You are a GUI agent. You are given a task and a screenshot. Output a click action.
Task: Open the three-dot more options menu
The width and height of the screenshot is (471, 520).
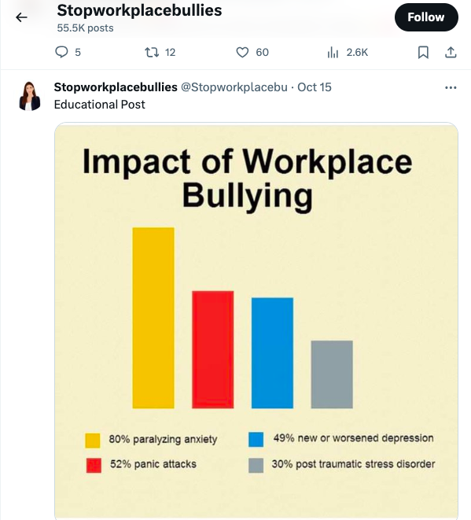[x=451, y=87]
